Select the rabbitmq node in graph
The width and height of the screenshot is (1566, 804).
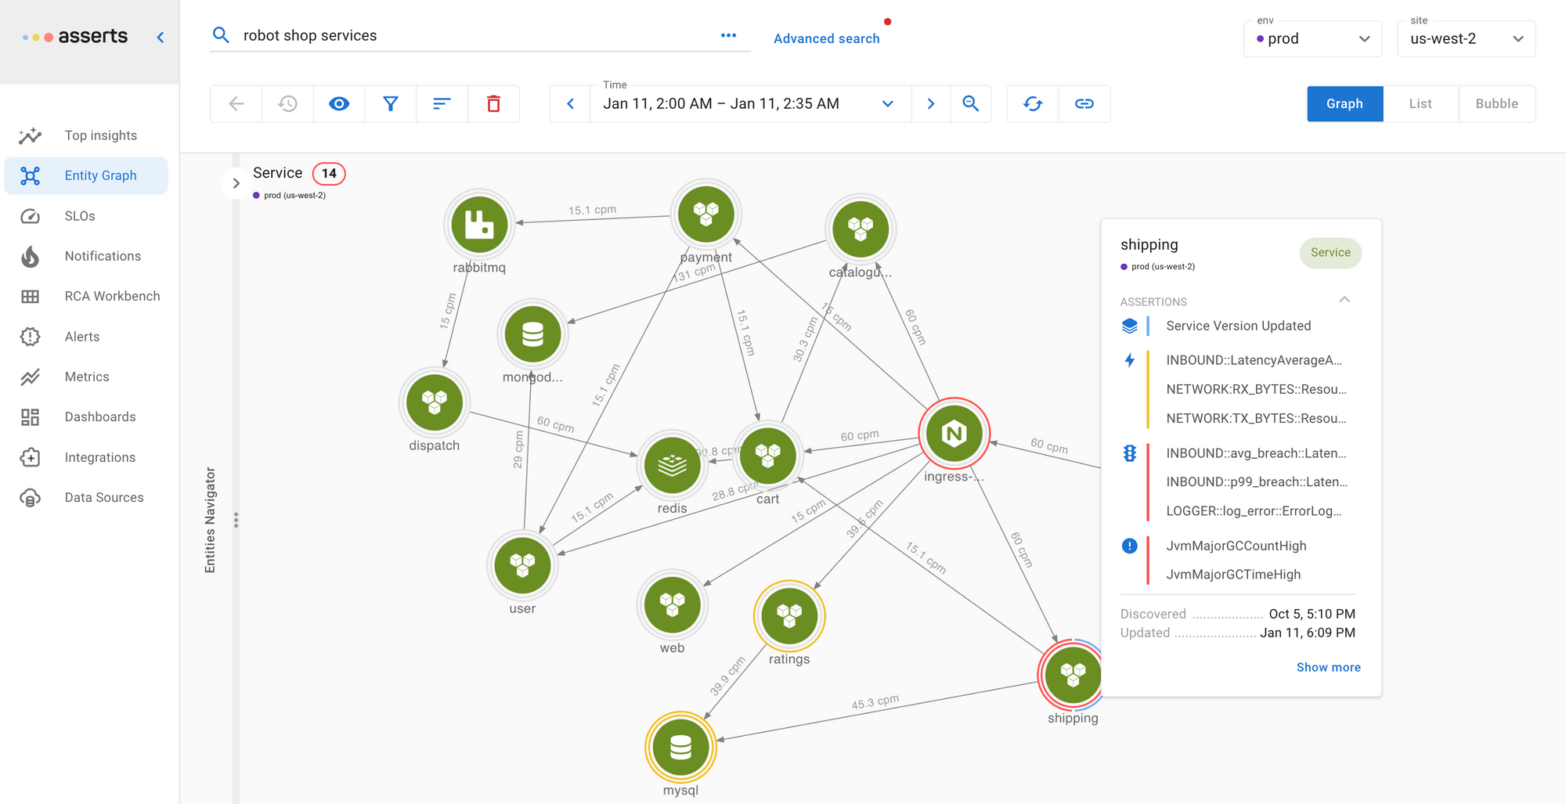pos(479,225)
